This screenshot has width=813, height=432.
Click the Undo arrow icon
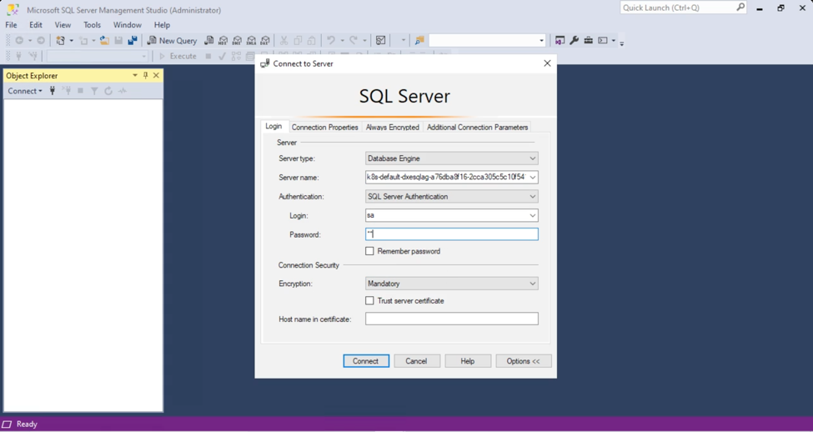pyautogui.click(x=331, y=41)
